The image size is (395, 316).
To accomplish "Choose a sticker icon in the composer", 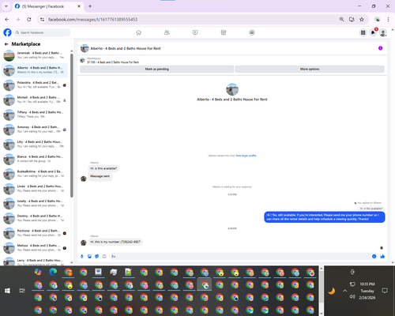I will tap(96, 256).
